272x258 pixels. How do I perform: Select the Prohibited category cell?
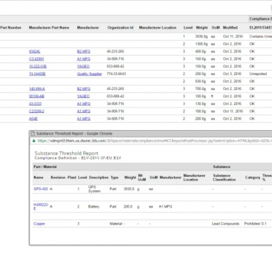point(252,224)
